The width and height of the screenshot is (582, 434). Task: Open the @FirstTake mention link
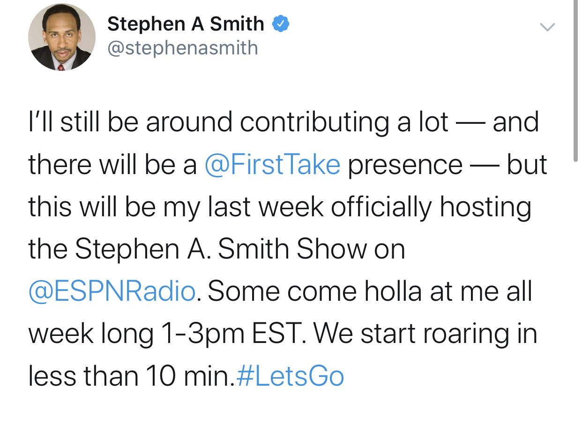click(273, 164)
